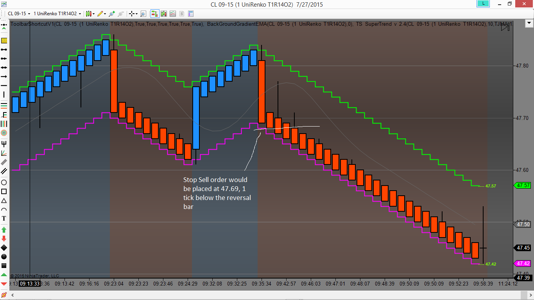534x300 pixels.
Task: Select the Ray arrow drawing tool
Action: pos(4,77)
